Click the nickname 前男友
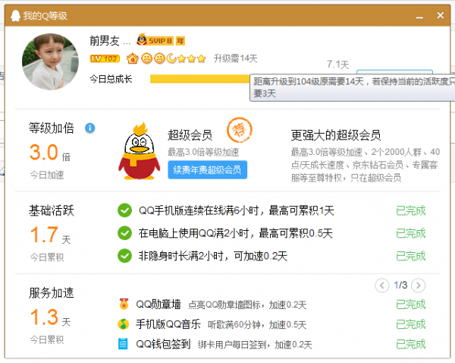 point(105,41)
